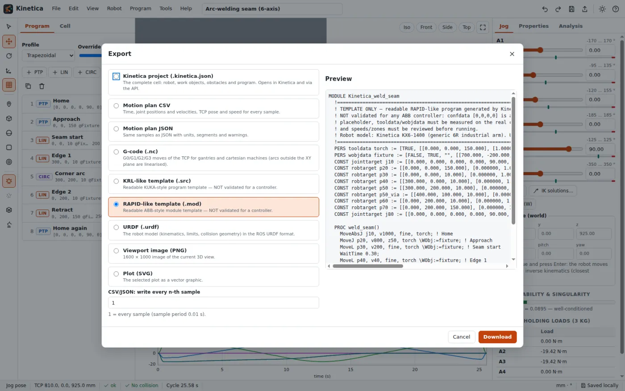The width and height of the screenshot is (625, 391).
Task: Activate the rotate tool in sidebar
Action: click(x=8, y=56)
